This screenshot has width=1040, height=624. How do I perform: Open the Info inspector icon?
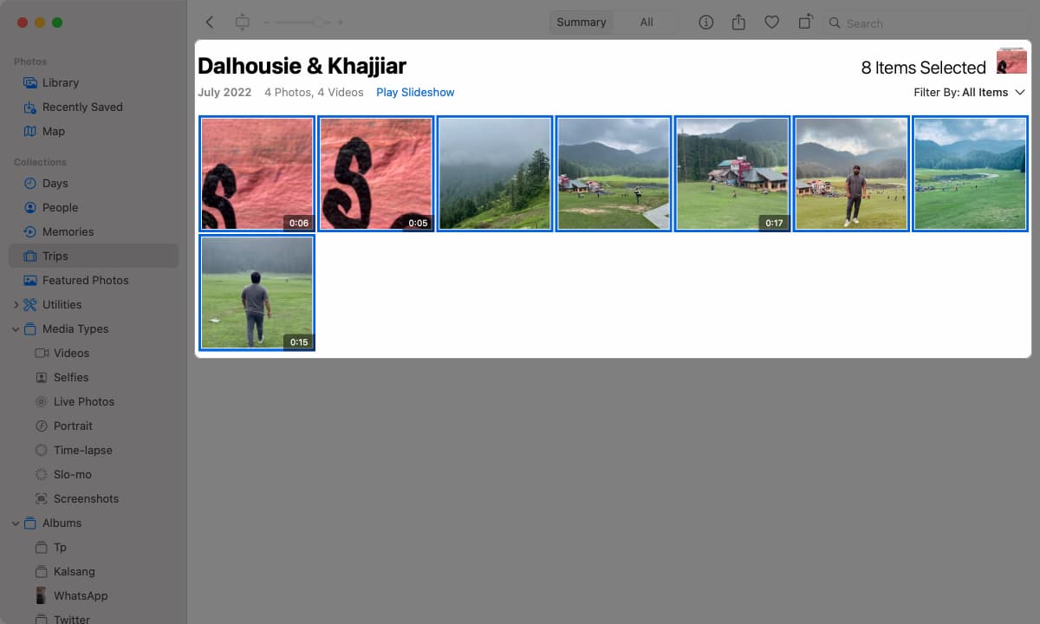click(706, 23)
